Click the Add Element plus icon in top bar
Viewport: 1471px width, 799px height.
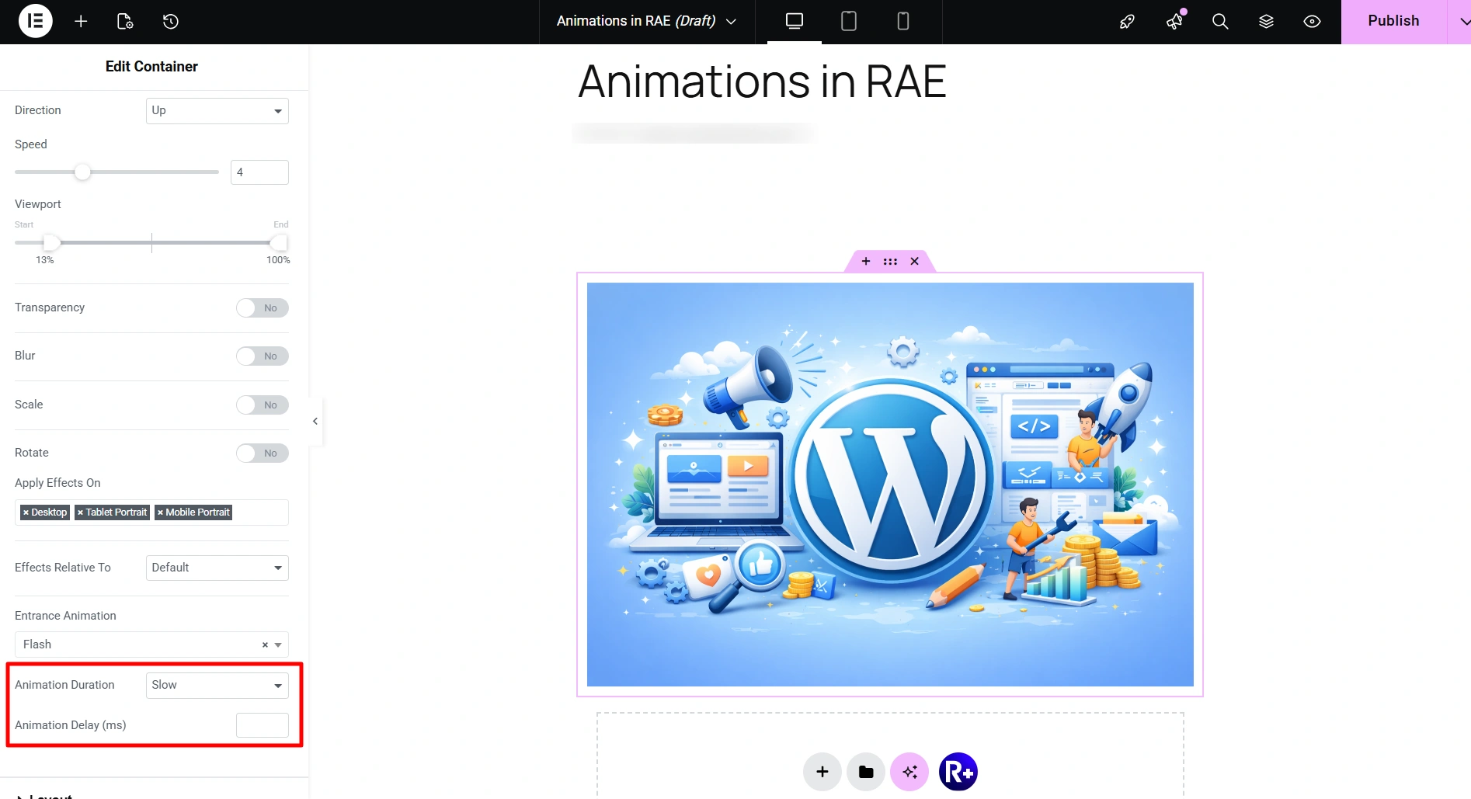81,22
